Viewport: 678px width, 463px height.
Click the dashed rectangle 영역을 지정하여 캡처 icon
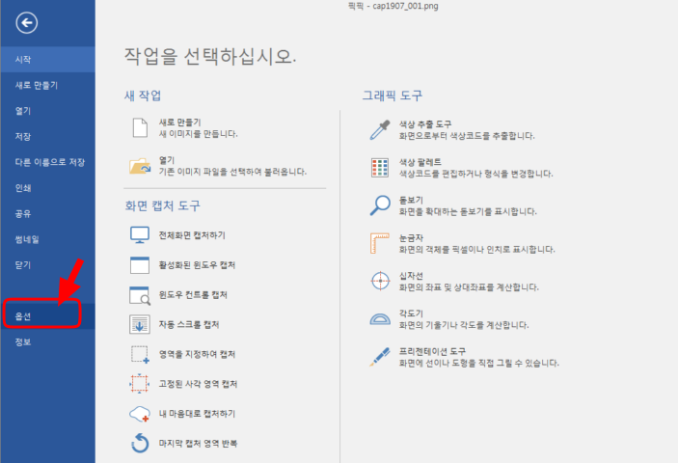pyautogui.click(x=140, y=355)
